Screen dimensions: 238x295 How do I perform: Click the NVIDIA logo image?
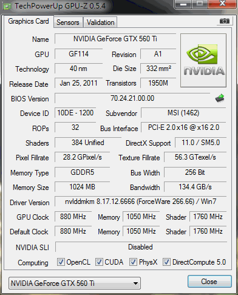pyautogui.click(x=203, y=61)
